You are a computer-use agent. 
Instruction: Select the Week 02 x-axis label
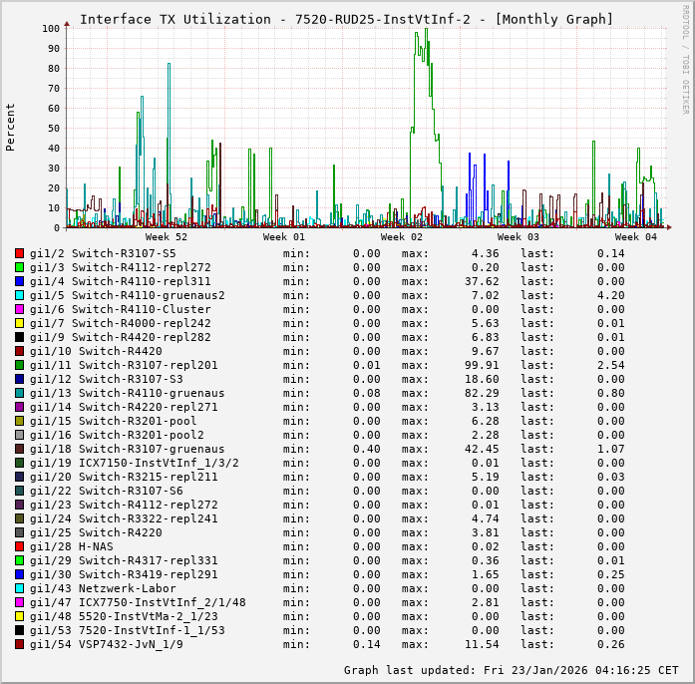402,237
